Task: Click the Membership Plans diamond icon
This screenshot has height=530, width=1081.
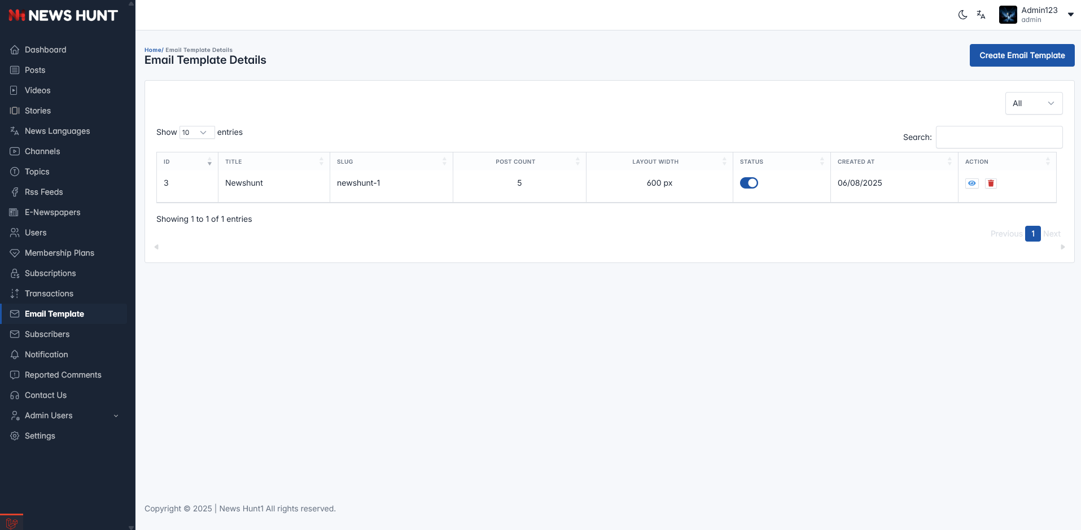Action: coord(15,253)
